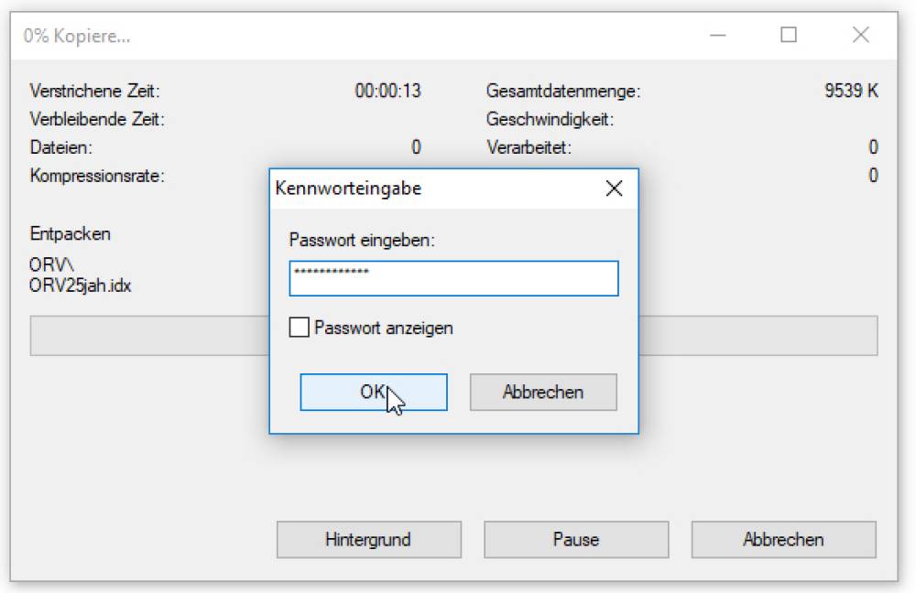The height and width of the screenshot is (593, 916).
Task: Enable the Passwort anzeigen checkbox
Action: (x=300, y=328)
